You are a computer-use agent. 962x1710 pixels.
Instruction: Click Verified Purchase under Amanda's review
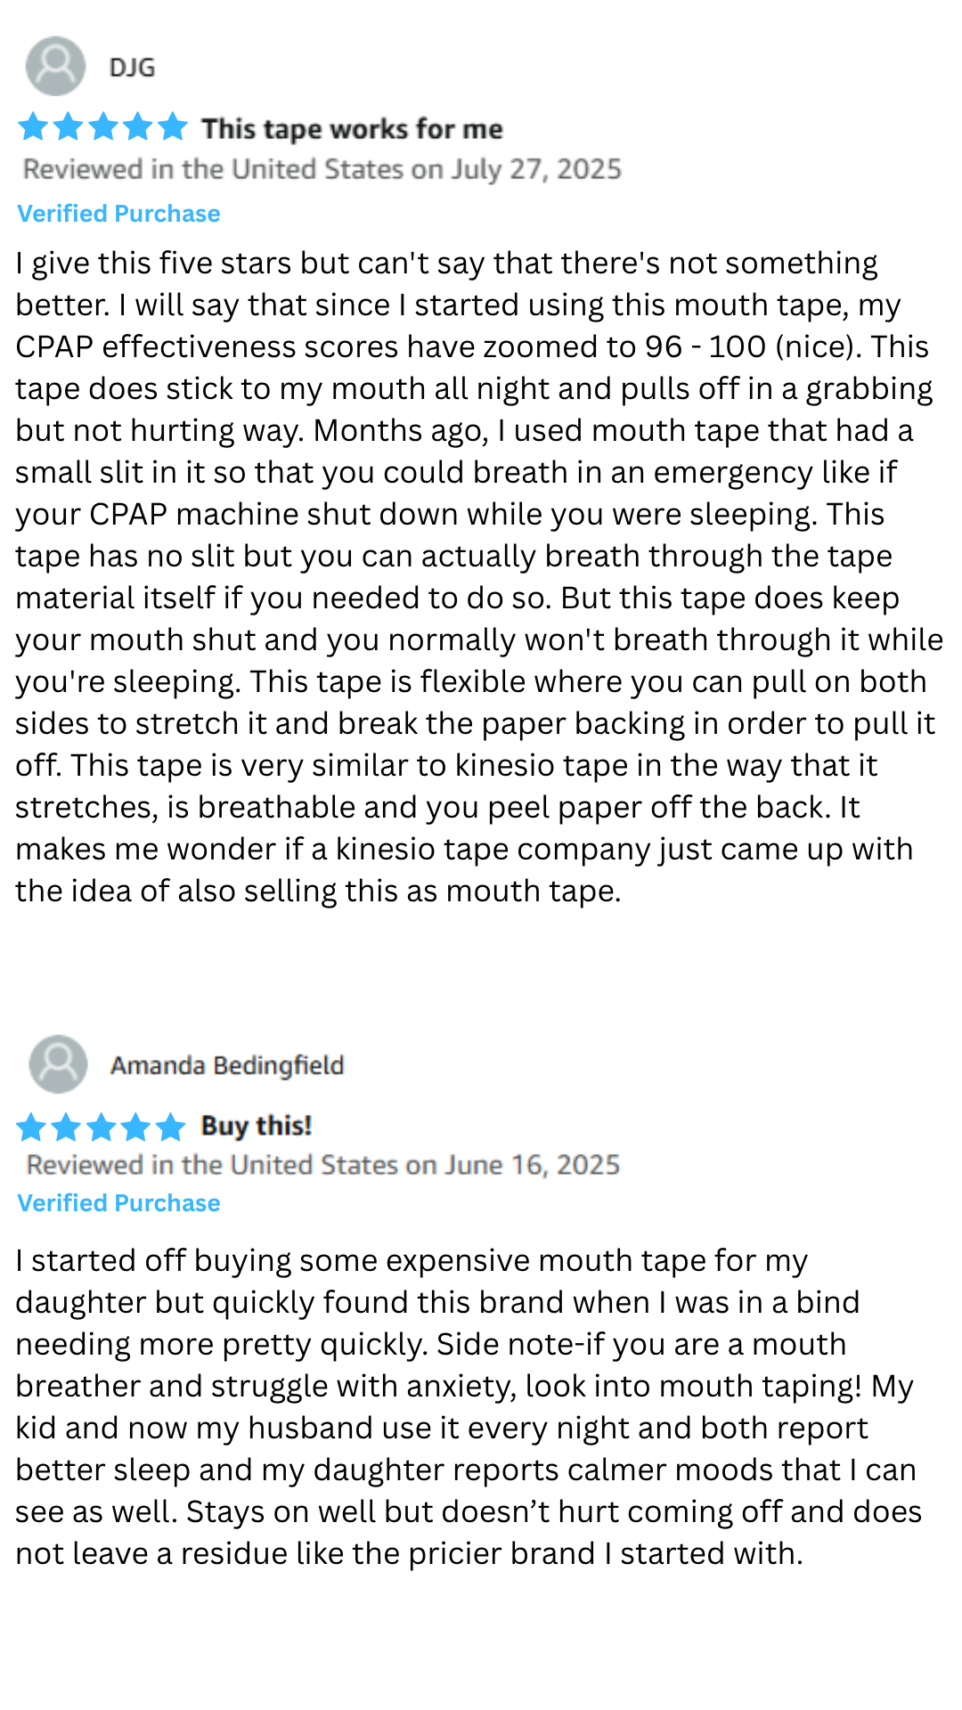pos(118,1203)
